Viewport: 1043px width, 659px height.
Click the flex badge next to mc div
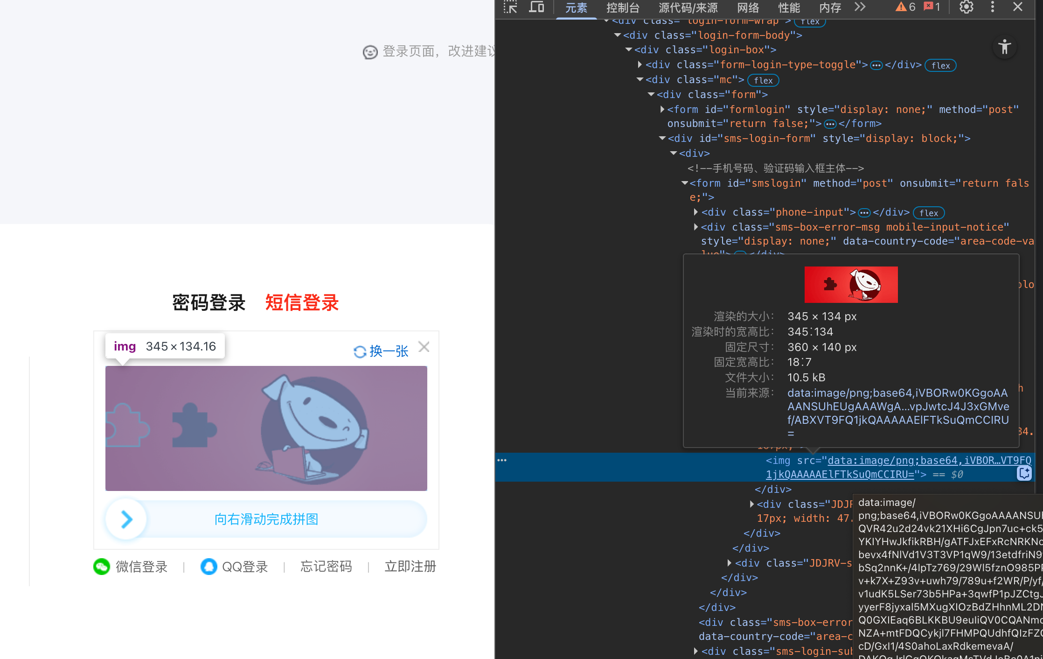tap(763, 80)
